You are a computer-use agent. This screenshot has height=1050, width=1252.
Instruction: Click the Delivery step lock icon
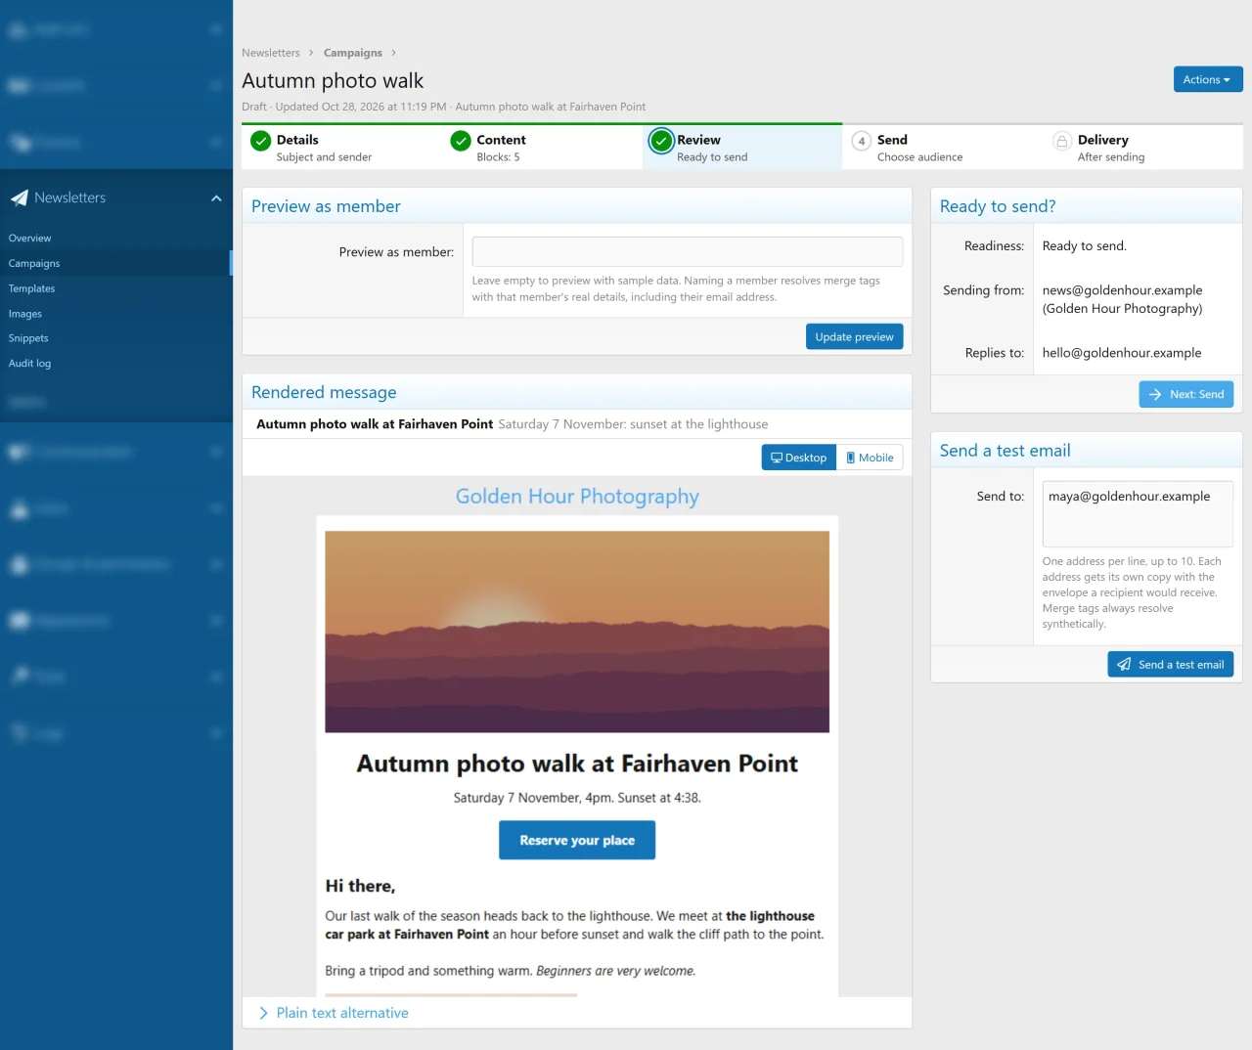(1062, 141)
